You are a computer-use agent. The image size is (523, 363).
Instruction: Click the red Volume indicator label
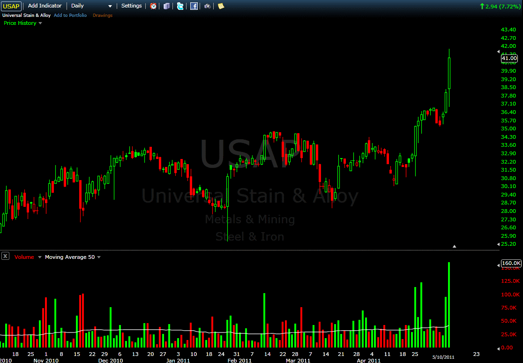click(24, 257)
